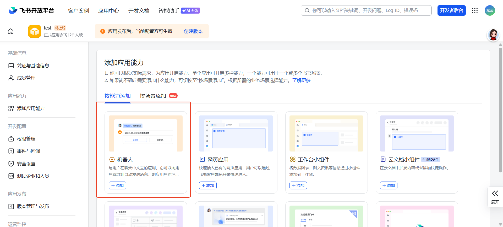Click the test app cube icon
Image resolution: width=503 pixels, height=227 pixels.
35,31
